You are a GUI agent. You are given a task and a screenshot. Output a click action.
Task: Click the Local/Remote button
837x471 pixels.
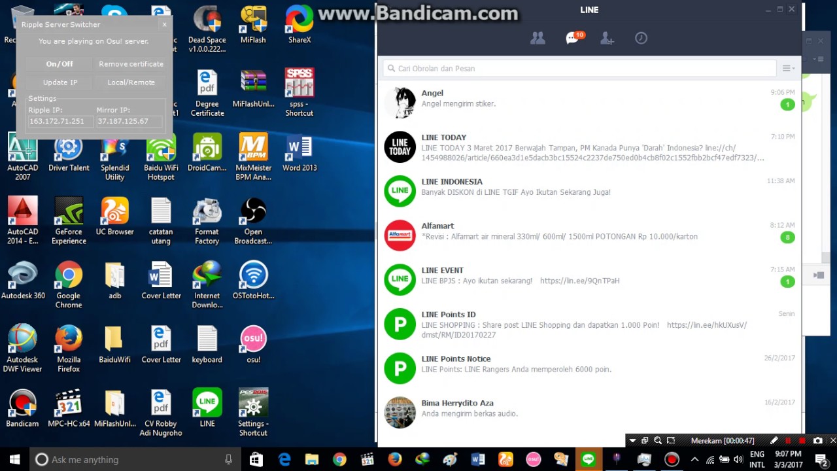click(x=131, y=82)
